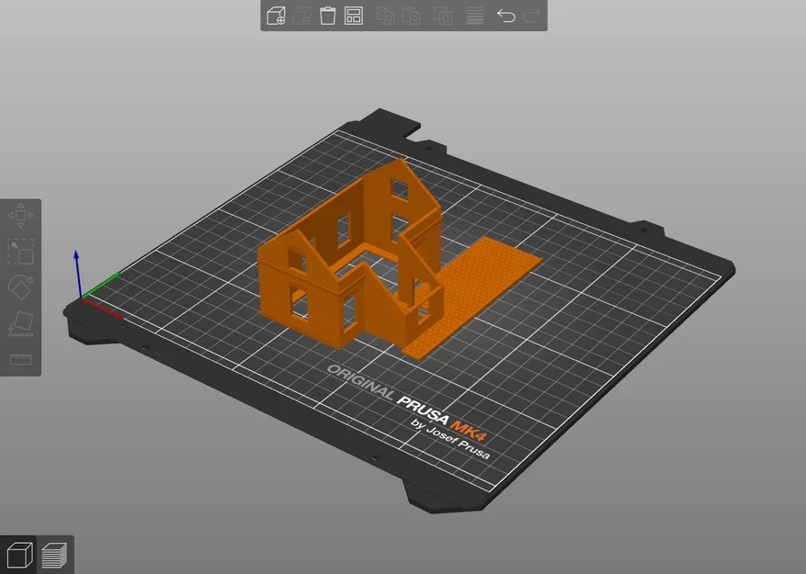Click the Add model cube-plus icon

tap(276, 16)
